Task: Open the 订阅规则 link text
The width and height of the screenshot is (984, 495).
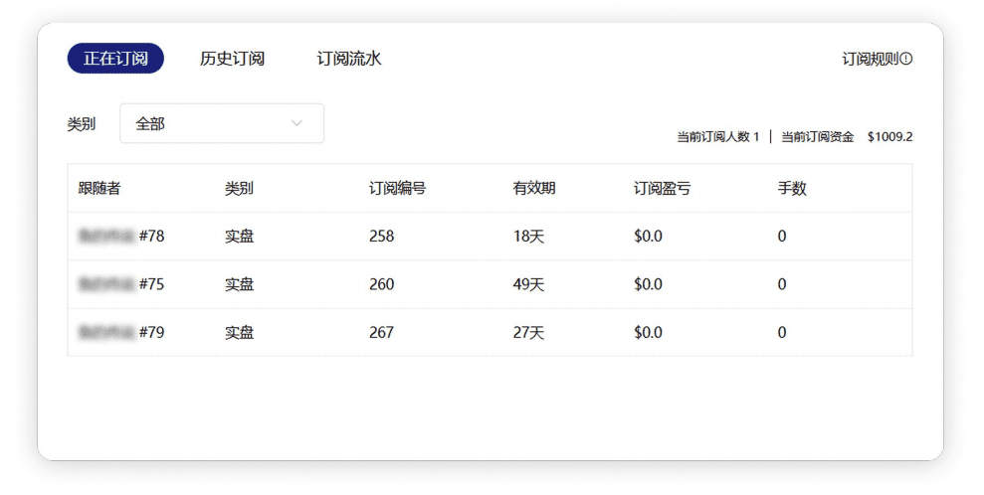Action: coord(870,60)
